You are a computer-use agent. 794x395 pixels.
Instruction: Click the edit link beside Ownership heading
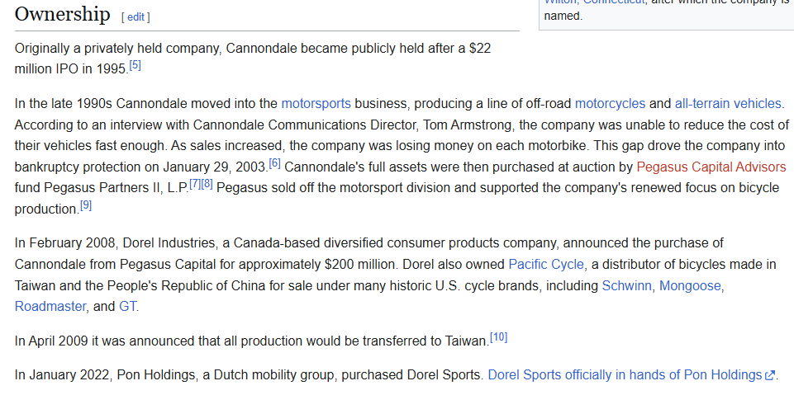[136, 16]
